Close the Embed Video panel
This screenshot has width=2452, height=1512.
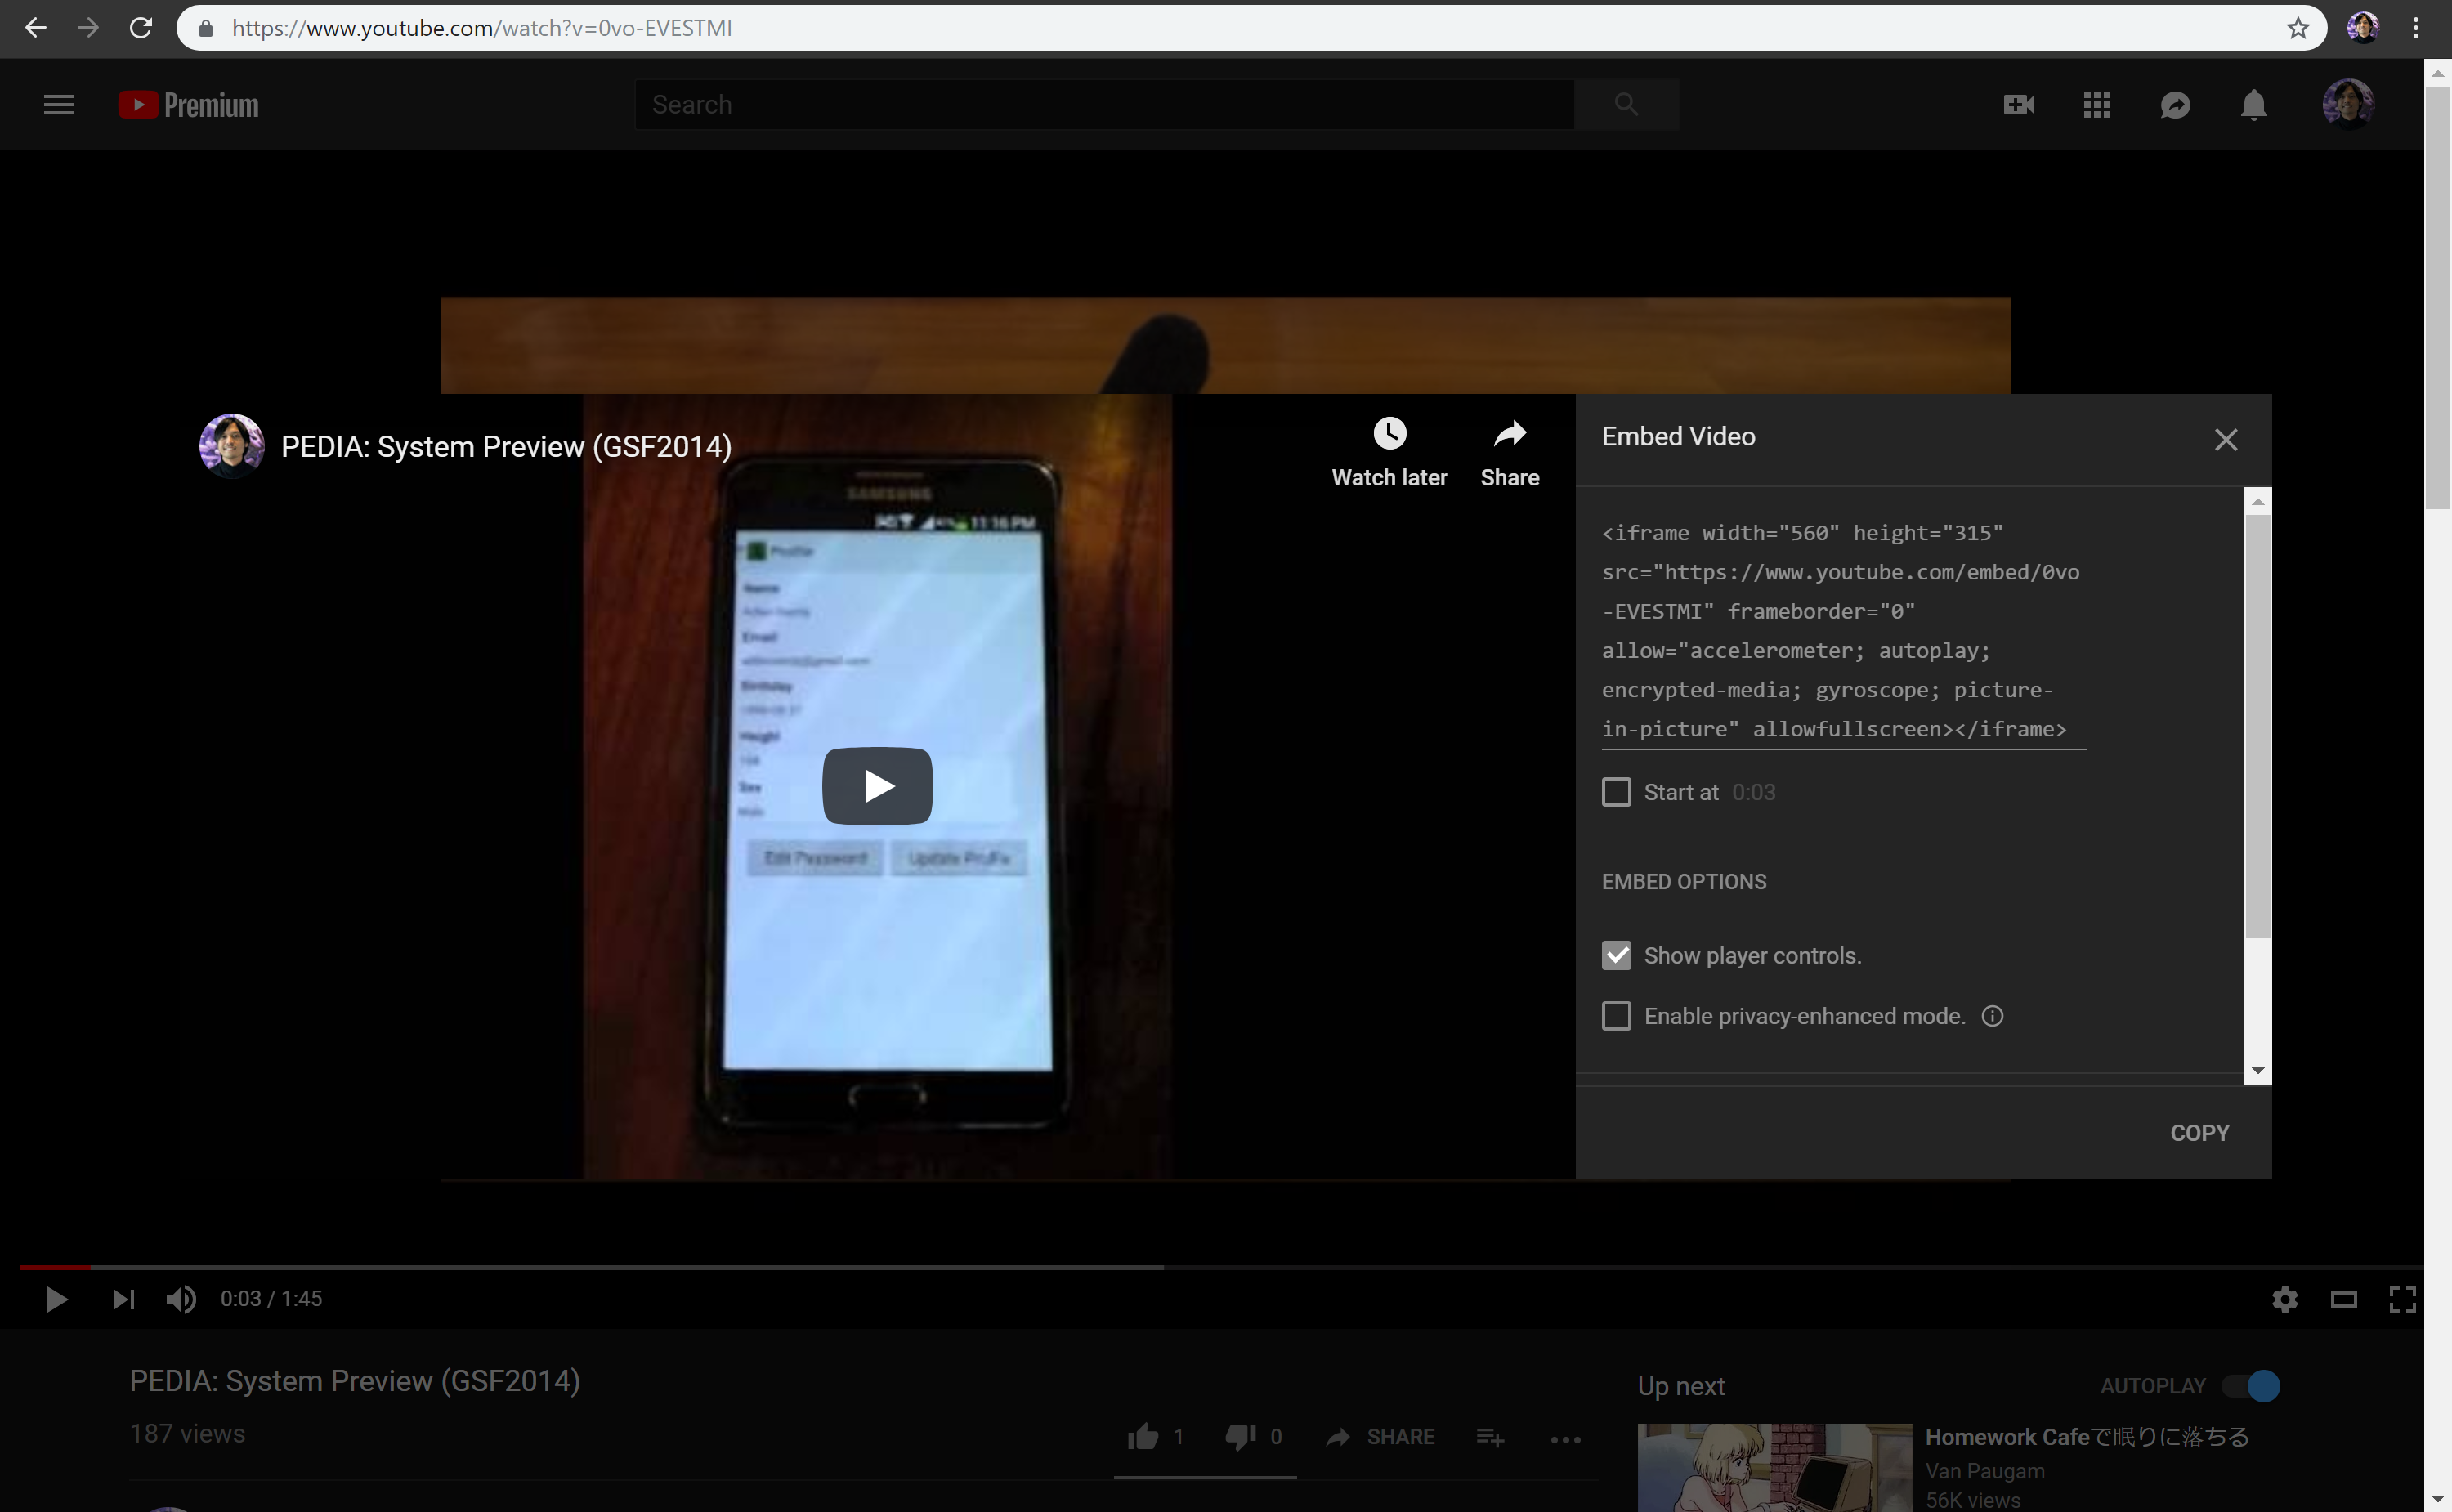click(x=2225, y=440)
